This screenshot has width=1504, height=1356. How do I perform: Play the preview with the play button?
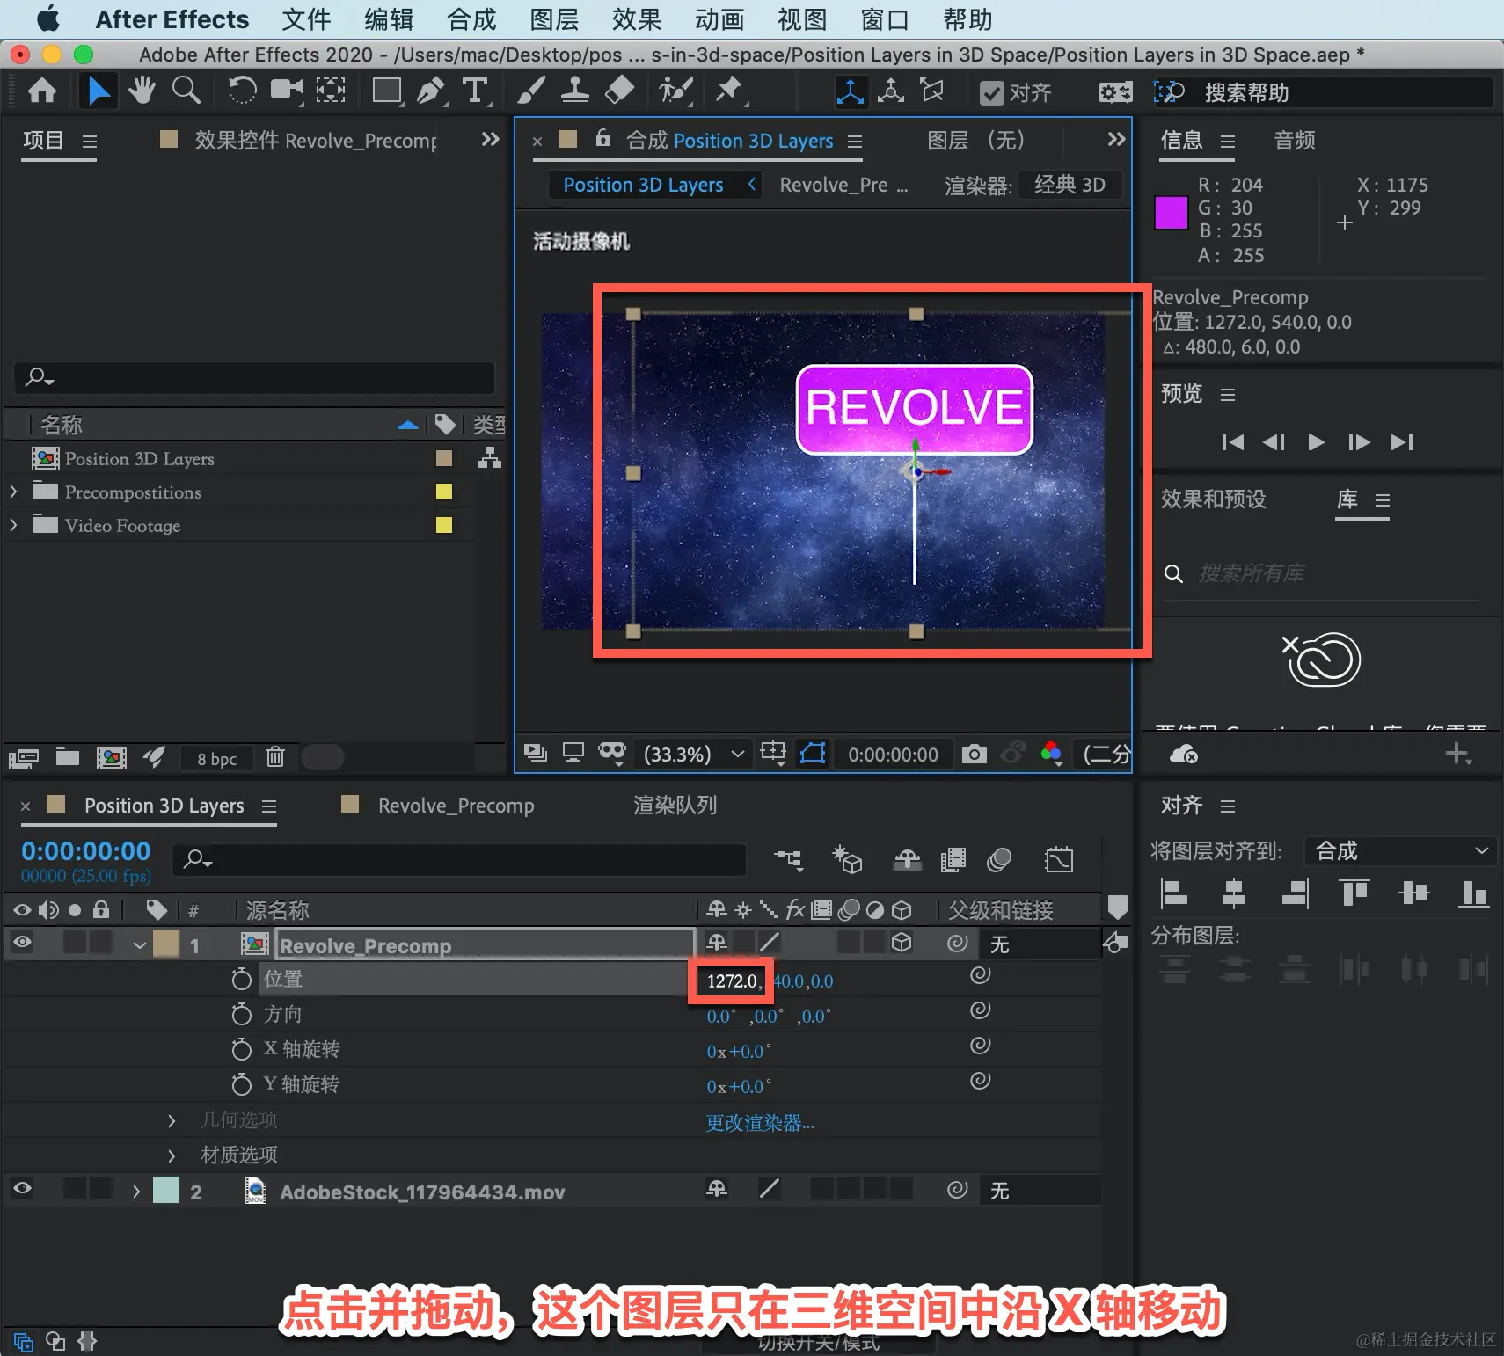coord(1316,441)
